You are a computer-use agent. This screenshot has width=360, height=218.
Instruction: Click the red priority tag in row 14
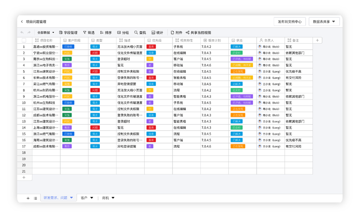coord(151,128)
